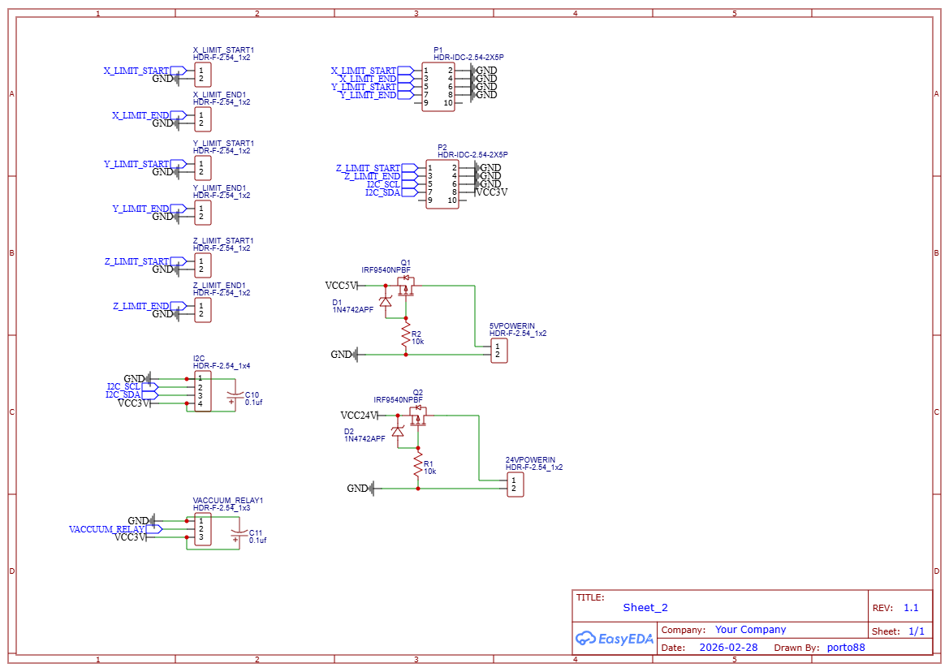Click the X_LIMIT_START1 connector box
Image resolution: width=949 pixels, height=672 pixels.
tap(203, 75)
